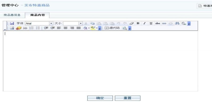The width and height of the screenshot is (212, 103).
Task: Select Justify alignment
Action: pyautogui.click(x=79, y=28)
